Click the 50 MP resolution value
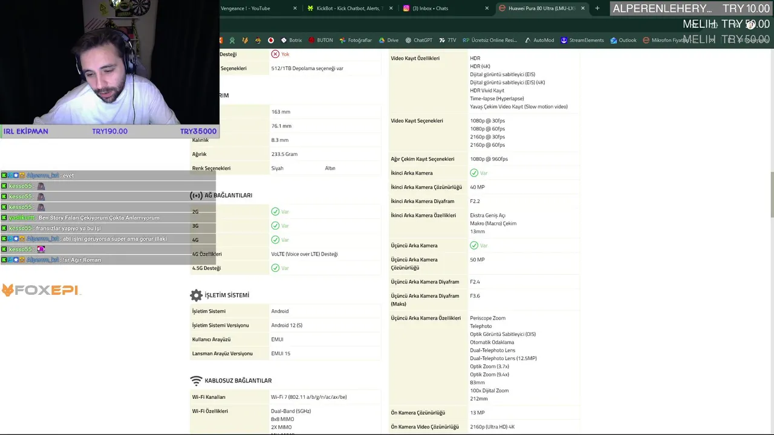 [477, 260]
